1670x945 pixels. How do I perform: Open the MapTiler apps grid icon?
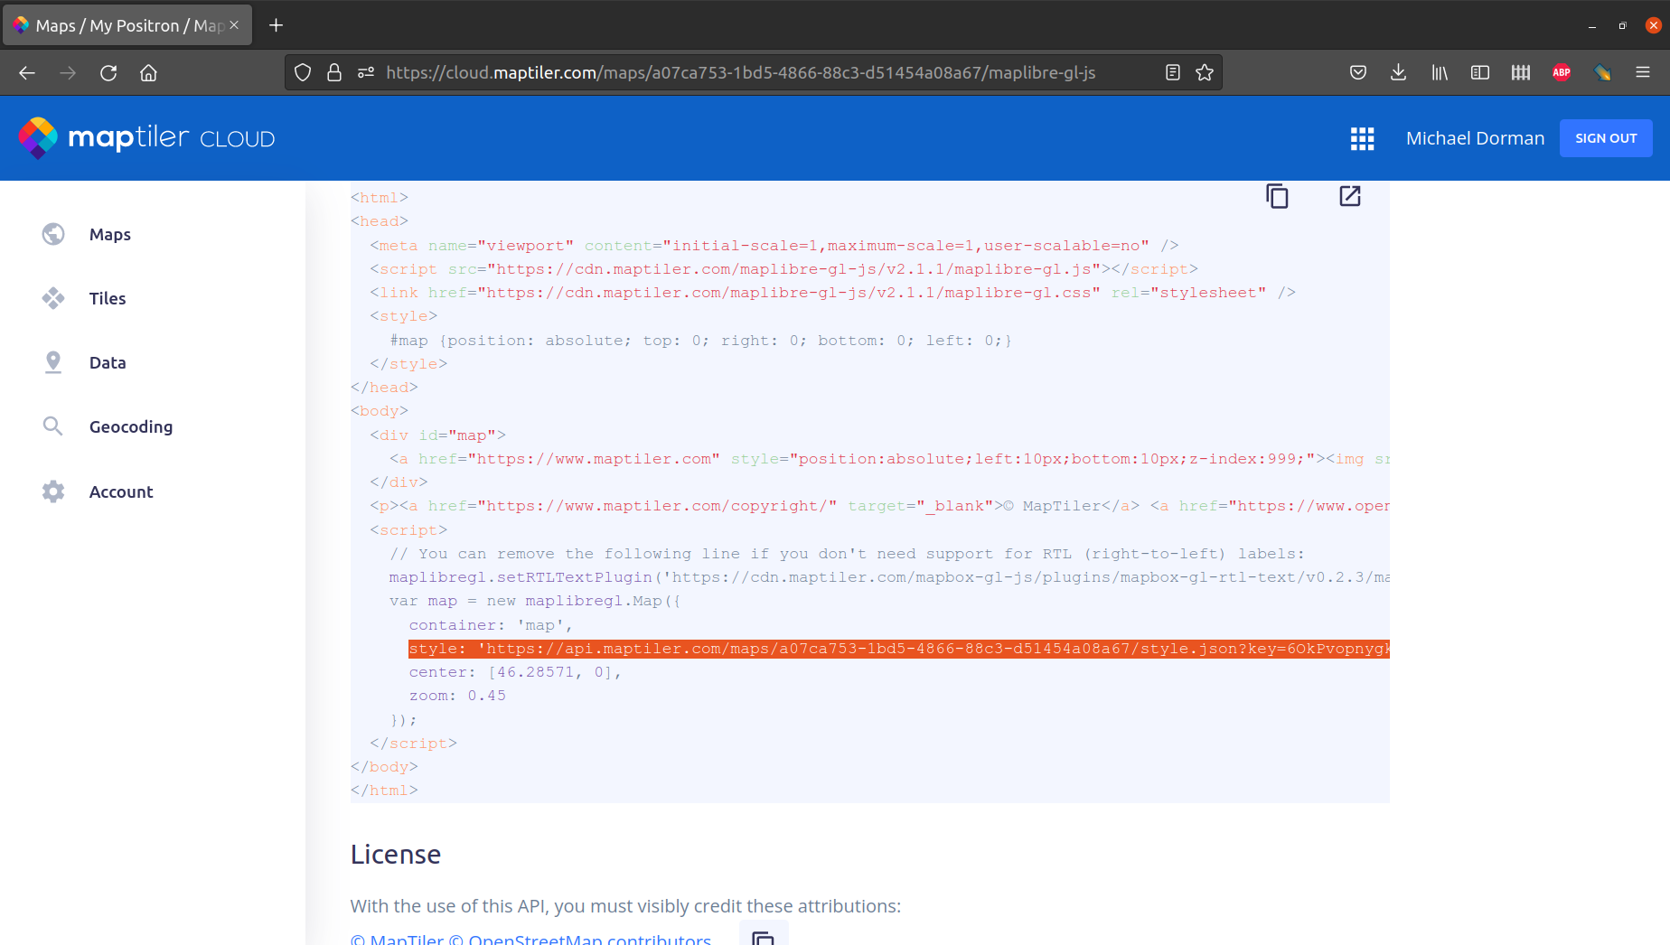click(x=1362, y=138)
